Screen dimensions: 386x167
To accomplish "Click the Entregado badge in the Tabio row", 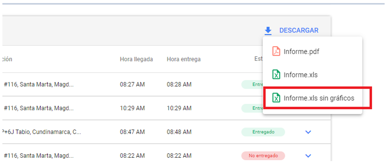I will [263, 132].
